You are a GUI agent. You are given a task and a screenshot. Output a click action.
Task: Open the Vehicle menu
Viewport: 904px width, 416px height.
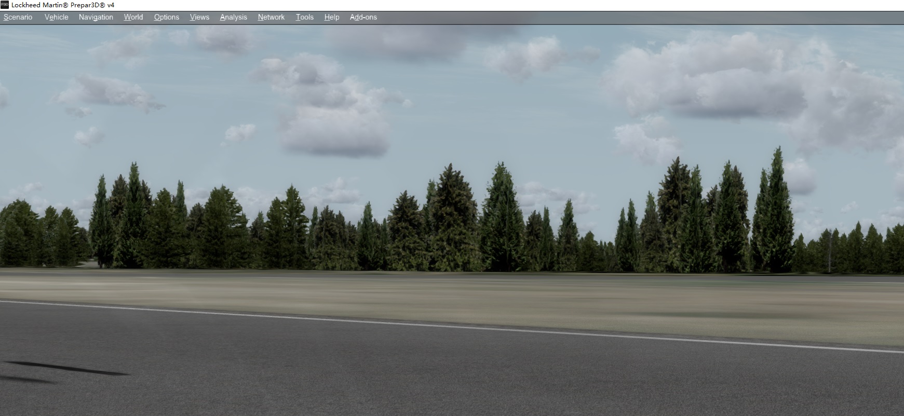click(x=57, y=17)
